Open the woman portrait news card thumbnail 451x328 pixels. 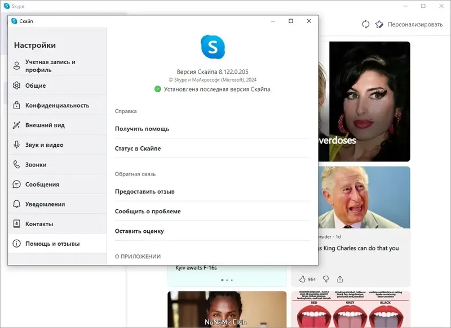point(227,309)
